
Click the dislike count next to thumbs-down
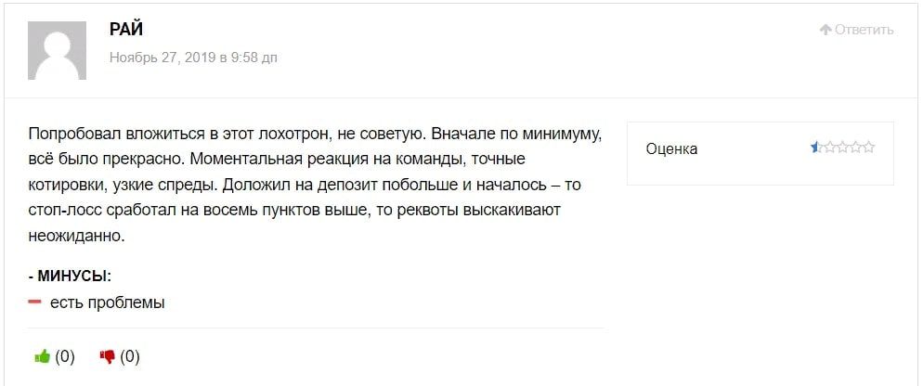[130, 356]
